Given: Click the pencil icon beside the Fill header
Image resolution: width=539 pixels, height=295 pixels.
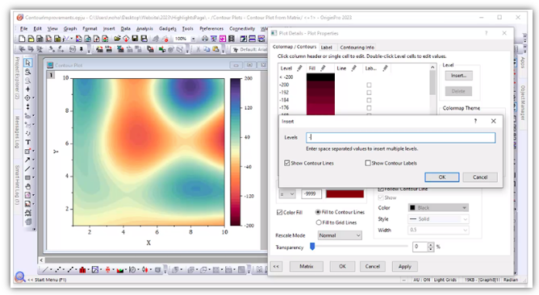Looking at the screenshot, I should click(323, 69).
